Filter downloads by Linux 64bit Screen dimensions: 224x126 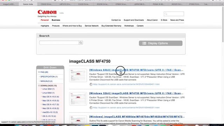[48, 93]
